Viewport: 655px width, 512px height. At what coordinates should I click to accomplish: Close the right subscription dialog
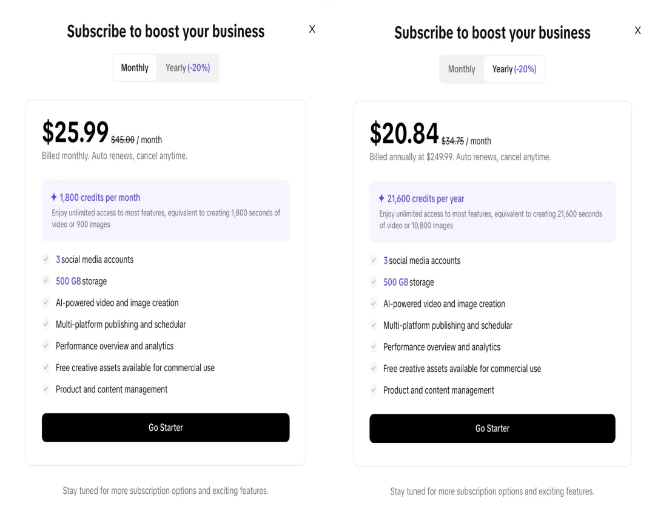pyautogui.click(x=637, y=30)
